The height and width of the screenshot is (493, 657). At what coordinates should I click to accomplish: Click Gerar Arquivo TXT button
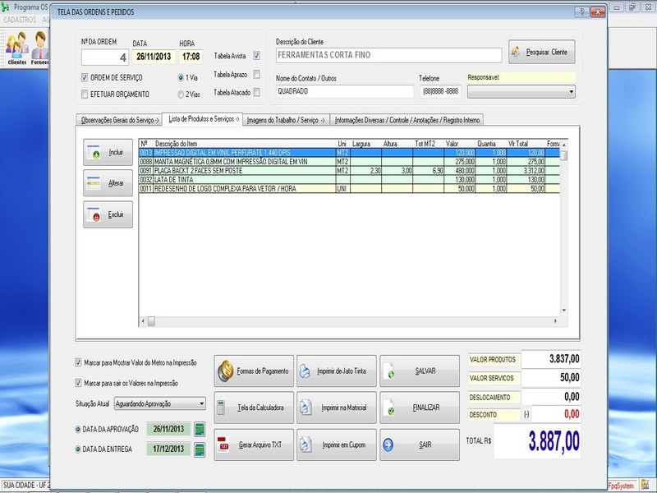(252, 445)
